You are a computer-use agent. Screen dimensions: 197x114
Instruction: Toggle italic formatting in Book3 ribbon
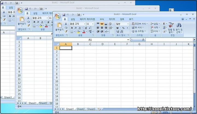click(x=76, y=28)
